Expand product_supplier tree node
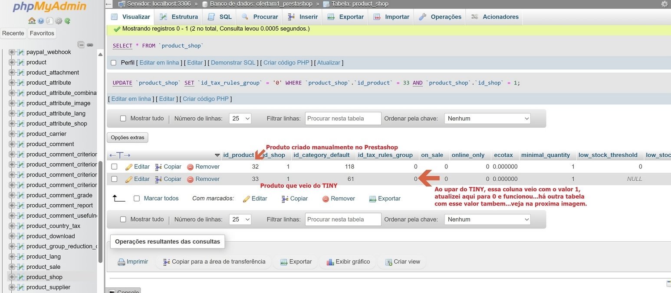The image size is (671, 293). tap(12, 287)
